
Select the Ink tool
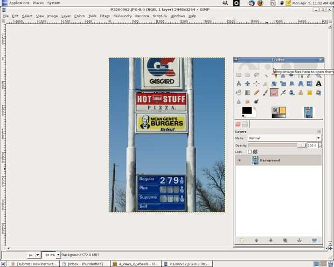point(292,93)
